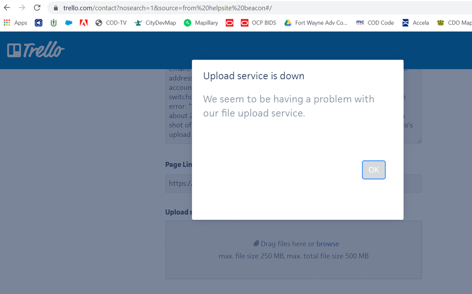Click the Page Link input field

(179, 184)
